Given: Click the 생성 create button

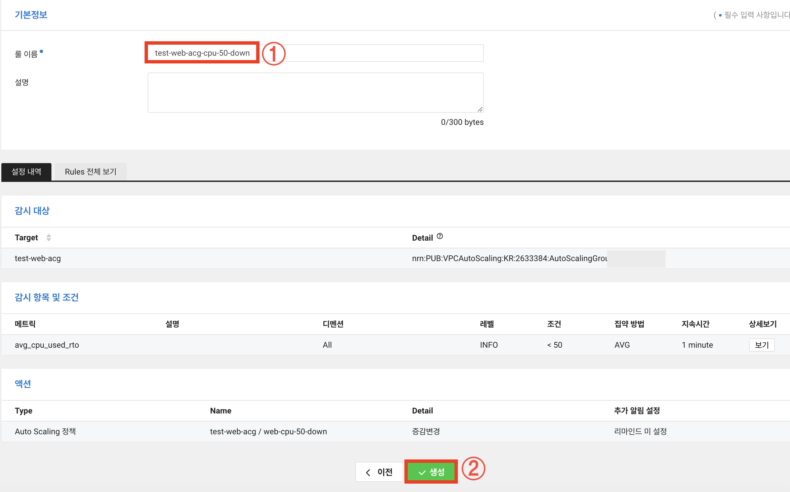Looking at the screenshot, I should tap(431, 472).
